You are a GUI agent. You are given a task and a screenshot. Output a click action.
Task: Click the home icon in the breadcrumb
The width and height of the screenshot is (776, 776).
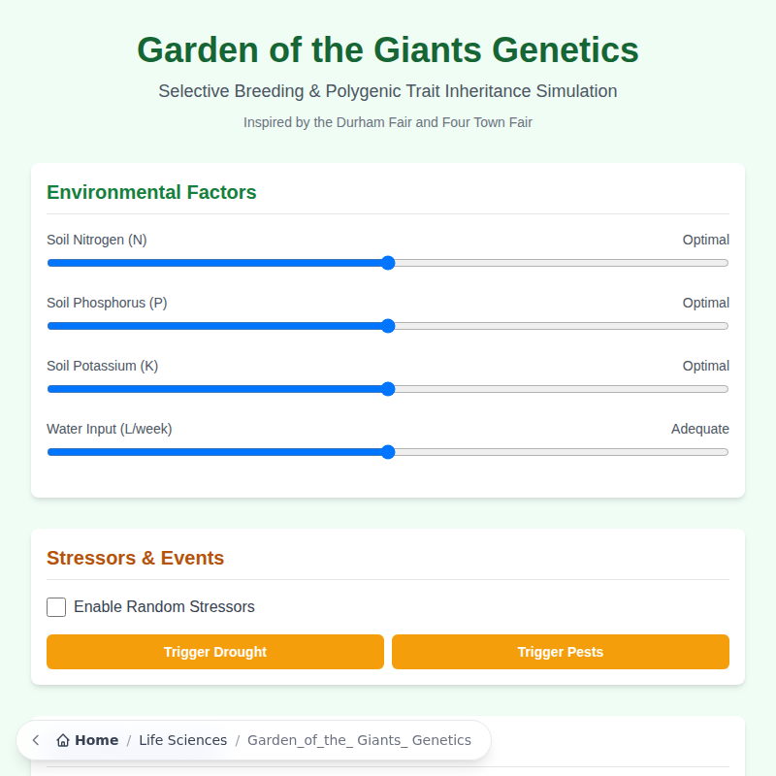coord(60,739)
